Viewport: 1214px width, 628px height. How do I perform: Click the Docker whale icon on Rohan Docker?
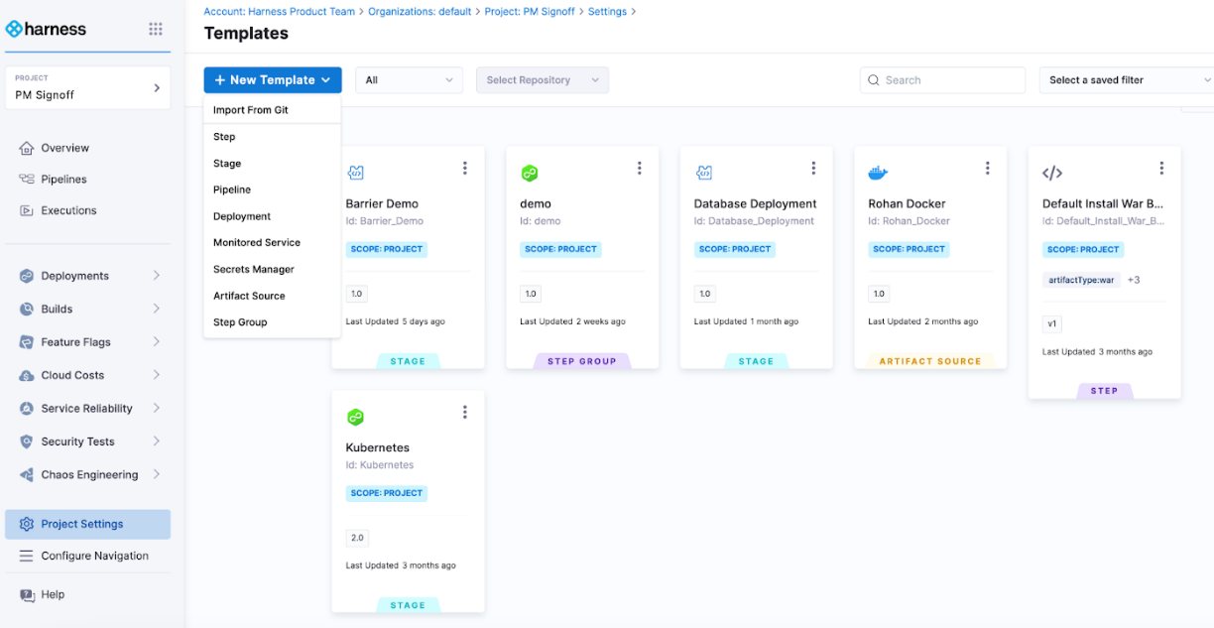(x=878, y=174)
